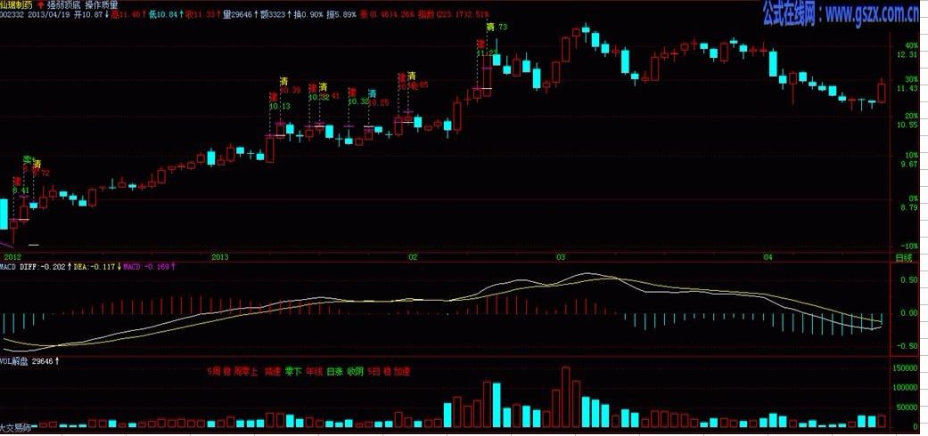Image resolution: width=928 pixels, height=436 pixels.
Task: Click the red up arrow beside 仙琚制药
Action: pyautogui.click(x=39, y=4)
